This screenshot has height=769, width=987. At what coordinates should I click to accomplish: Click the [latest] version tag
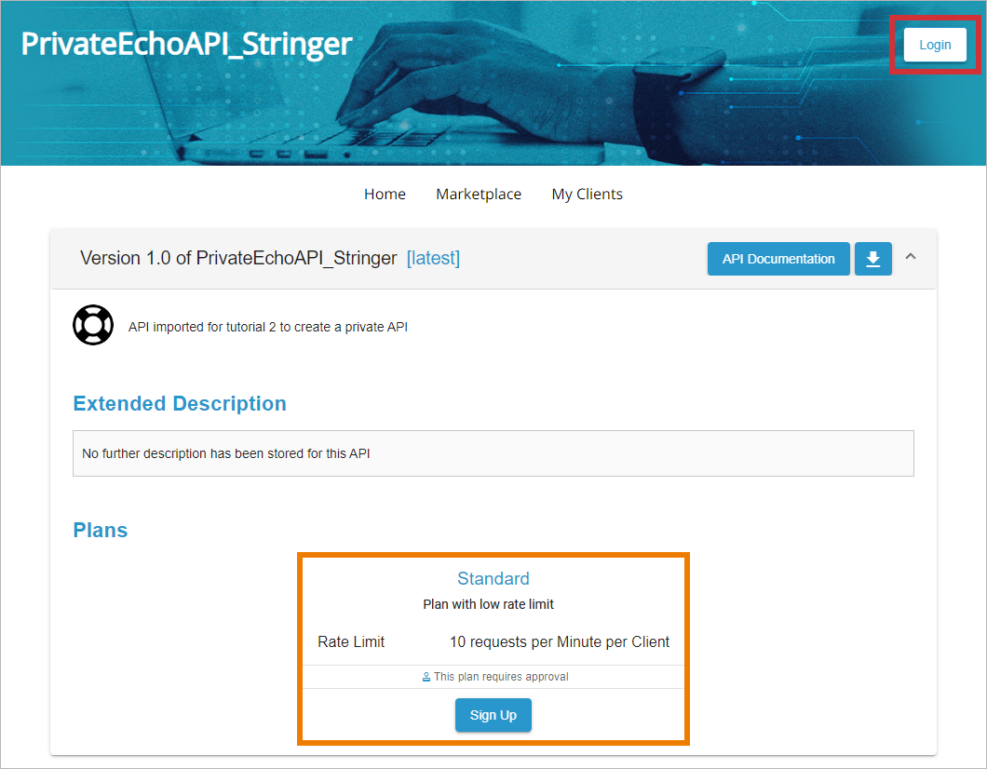coord(433,258)
